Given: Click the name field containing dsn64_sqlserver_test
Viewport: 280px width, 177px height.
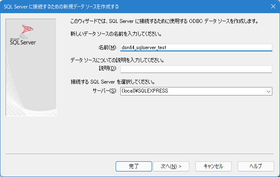Looking at the screenshot, I should pyautogui.click(x=196, y=48).
